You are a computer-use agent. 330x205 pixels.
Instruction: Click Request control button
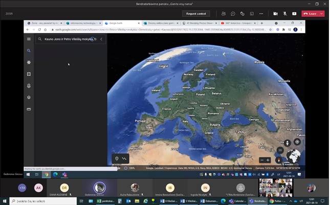coord(196,14)
